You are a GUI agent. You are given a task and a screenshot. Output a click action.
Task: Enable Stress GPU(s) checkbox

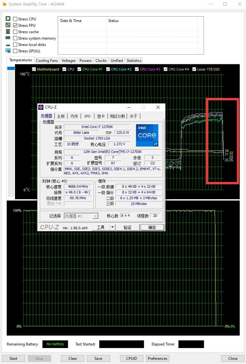coord(15,51)
